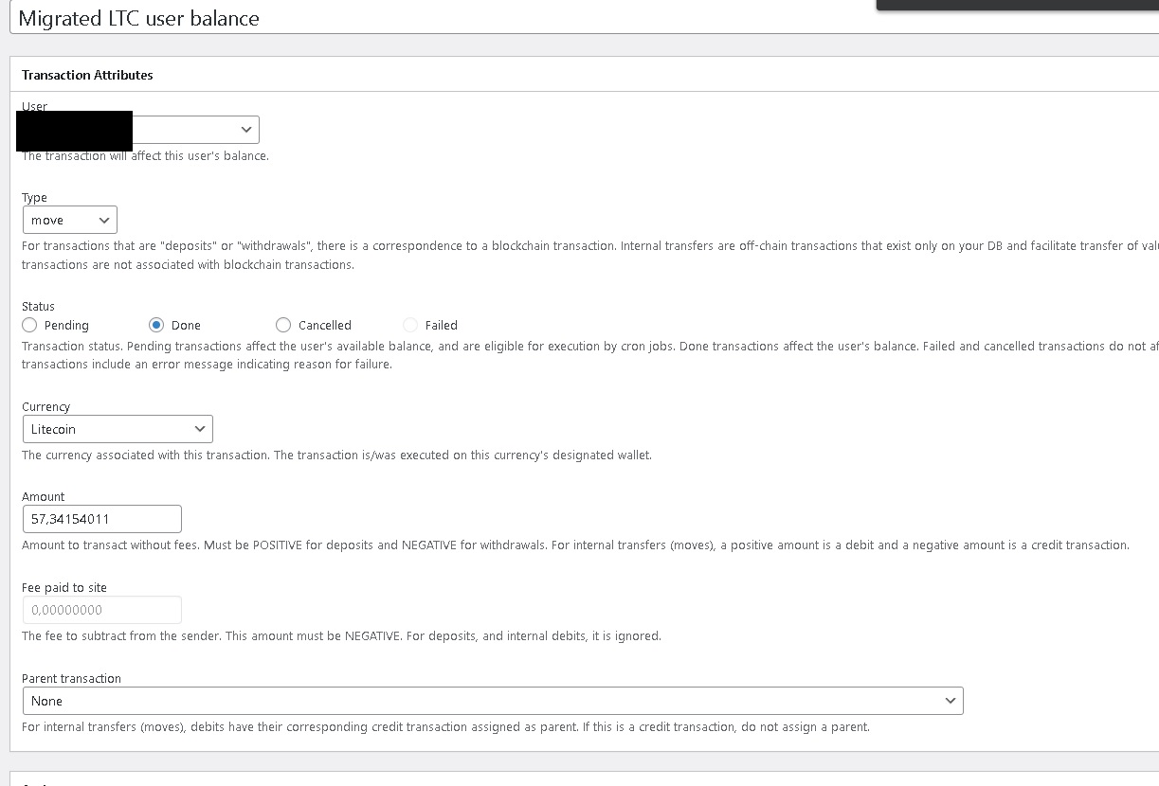Viewport: 1159px width, 786px height.
Task: Select the Done status radio button
Action: [156, 325]
